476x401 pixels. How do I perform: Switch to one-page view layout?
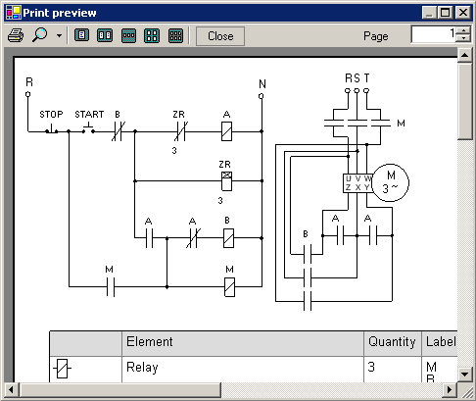[81, 35]
